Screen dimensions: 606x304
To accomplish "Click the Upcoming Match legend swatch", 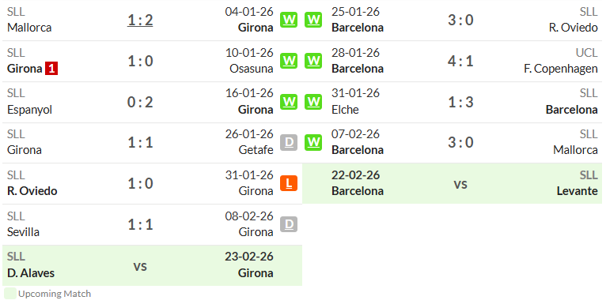I will point(10,294).
